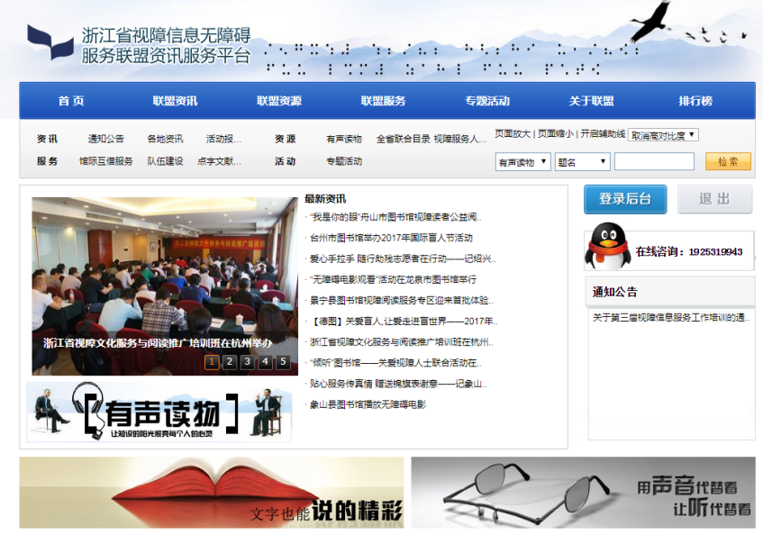Expand the 有声读物 search category dropdown
Screen dimensions: 763x535
[522, 162]
